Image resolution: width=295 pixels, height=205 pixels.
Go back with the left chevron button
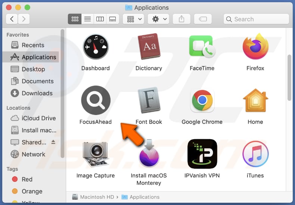12,19
